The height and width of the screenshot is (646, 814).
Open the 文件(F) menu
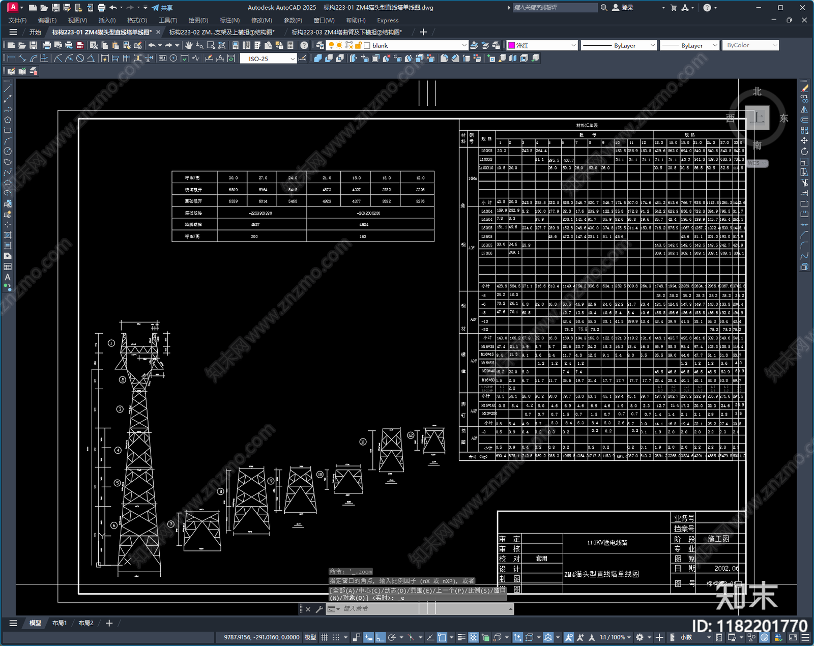tap(18, 20)
